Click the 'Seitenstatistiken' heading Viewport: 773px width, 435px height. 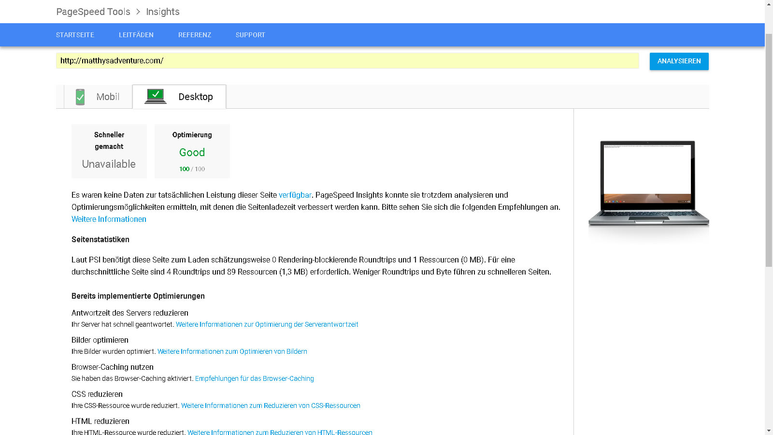(x=100, y=240)
